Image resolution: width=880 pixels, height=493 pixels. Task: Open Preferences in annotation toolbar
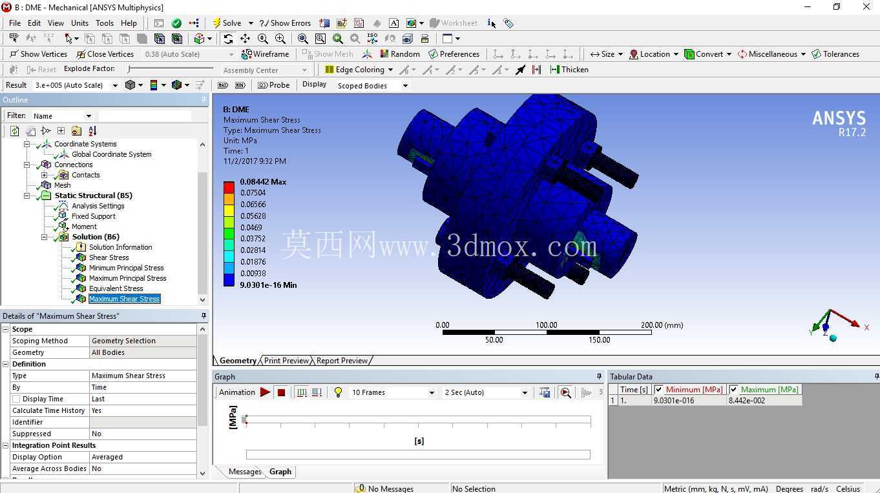(454, 54)
